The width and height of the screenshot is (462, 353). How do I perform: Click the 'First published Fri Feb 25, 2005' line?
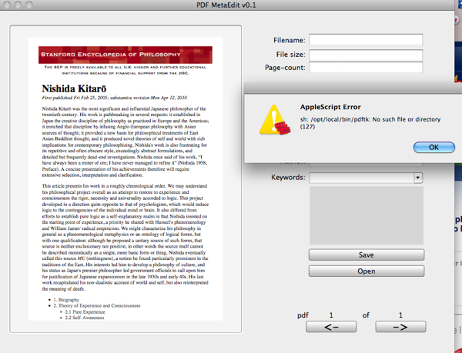point(114,98)
